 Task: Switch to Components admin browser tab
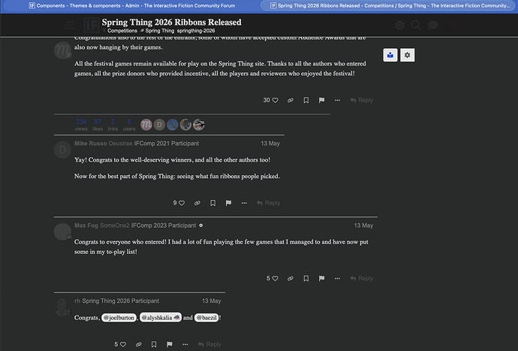(132, 5)
